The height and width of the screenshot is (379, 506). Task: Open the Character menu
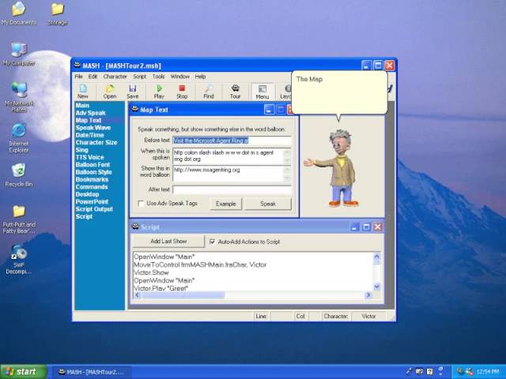115,77
